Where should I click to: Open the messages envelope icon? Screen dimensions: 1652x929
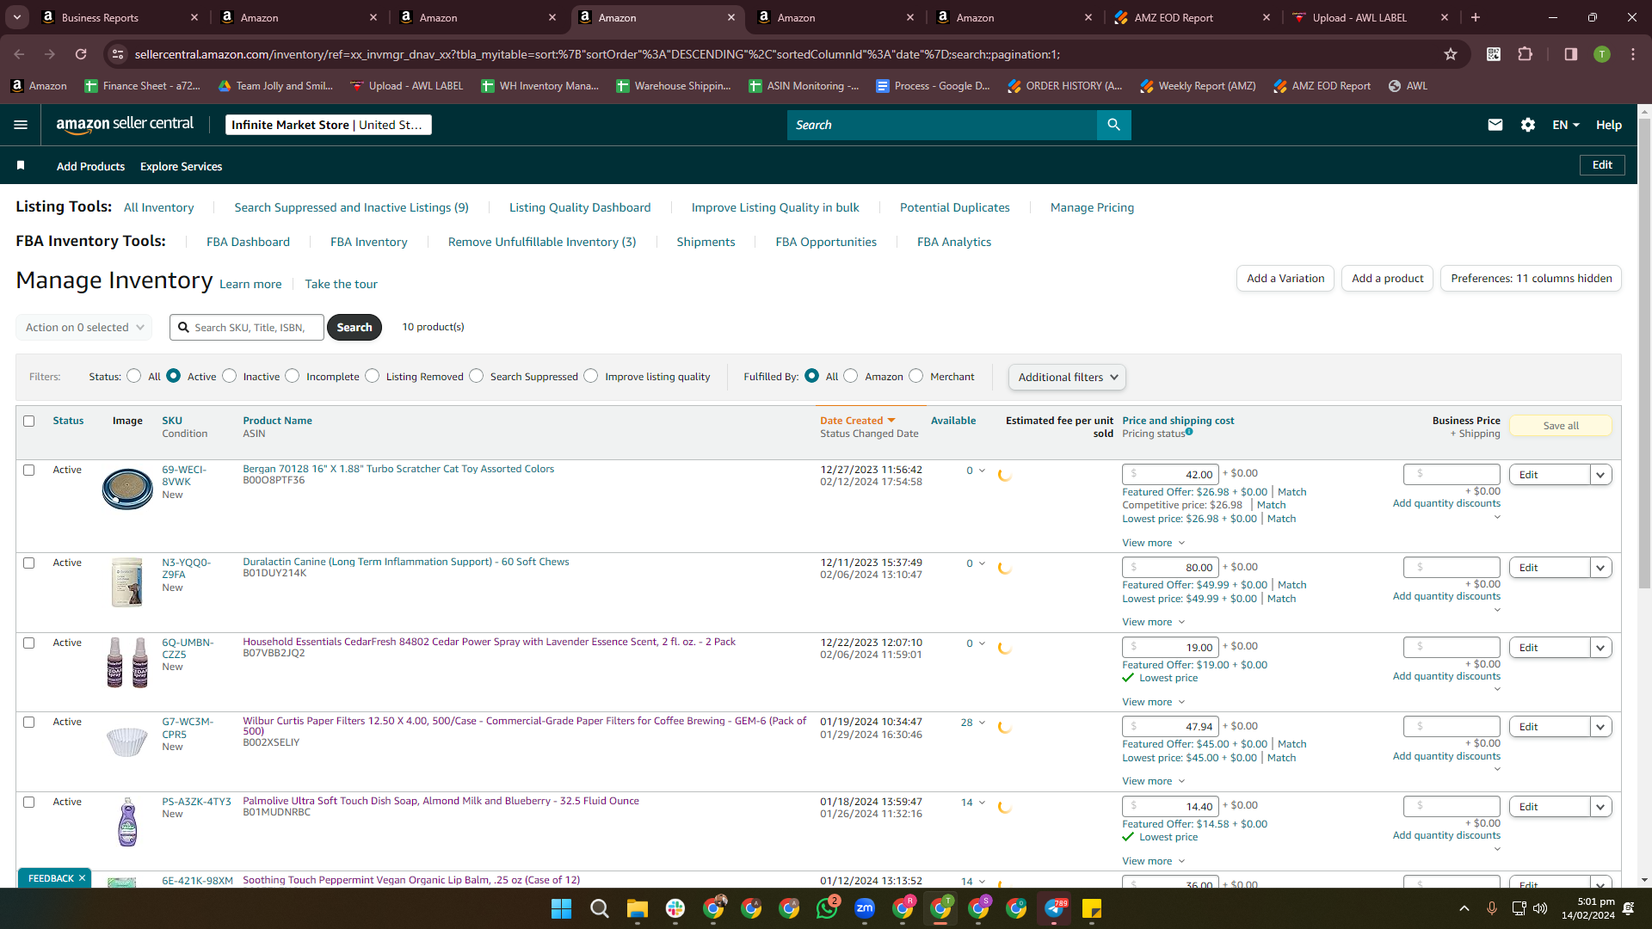[x=1495, y=125]
